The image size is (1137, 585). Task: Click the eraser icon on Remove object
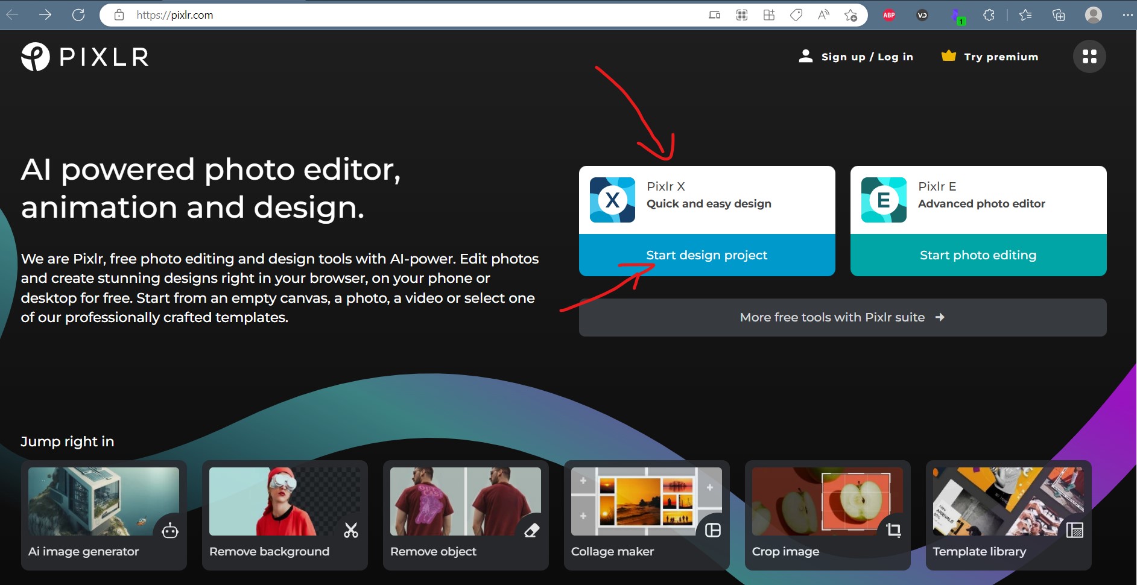click(x=532, y=530)
